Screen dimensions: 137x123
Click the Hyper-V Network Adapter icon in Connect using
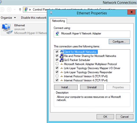[x=58, y=34]
